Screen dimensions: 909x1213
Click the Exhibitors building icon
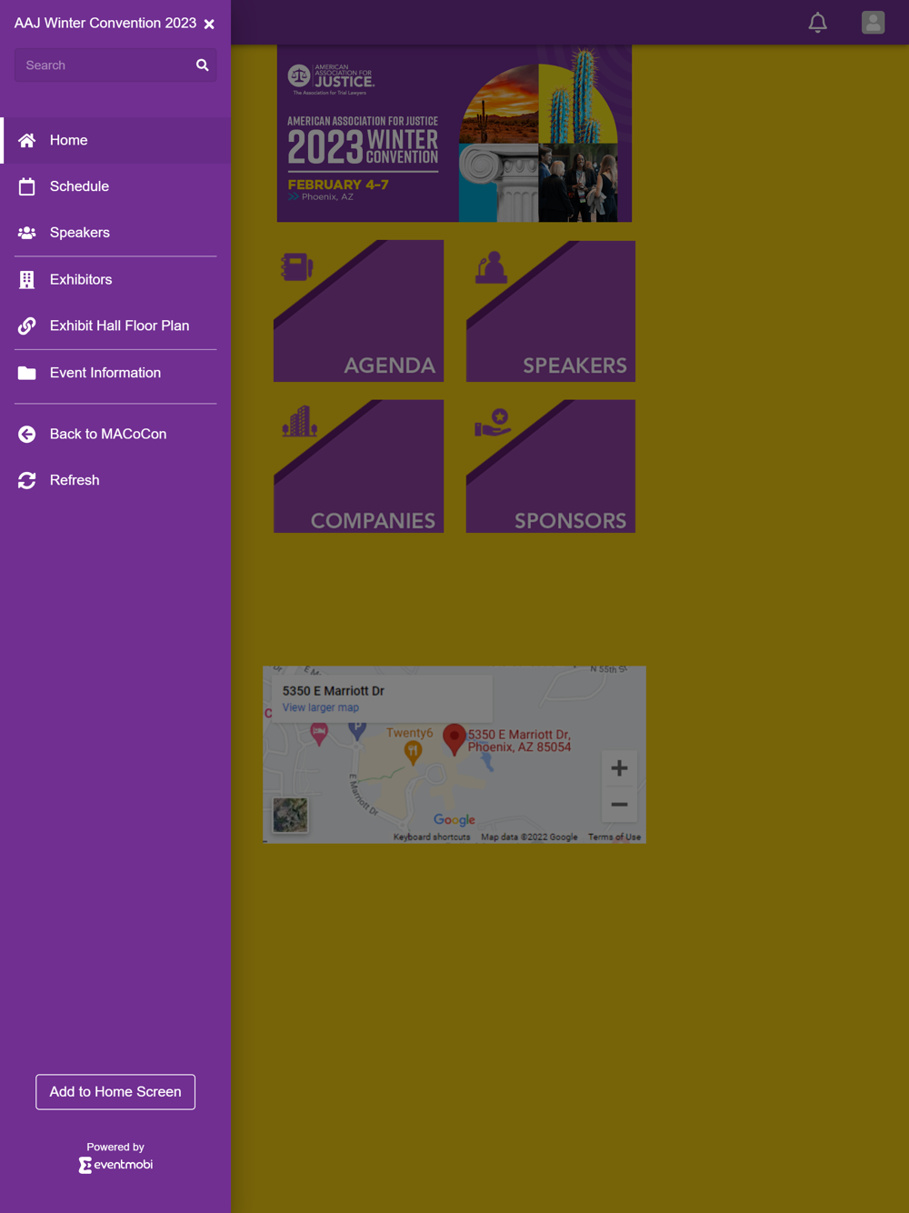pyautogui.click(x=27, y=280)
